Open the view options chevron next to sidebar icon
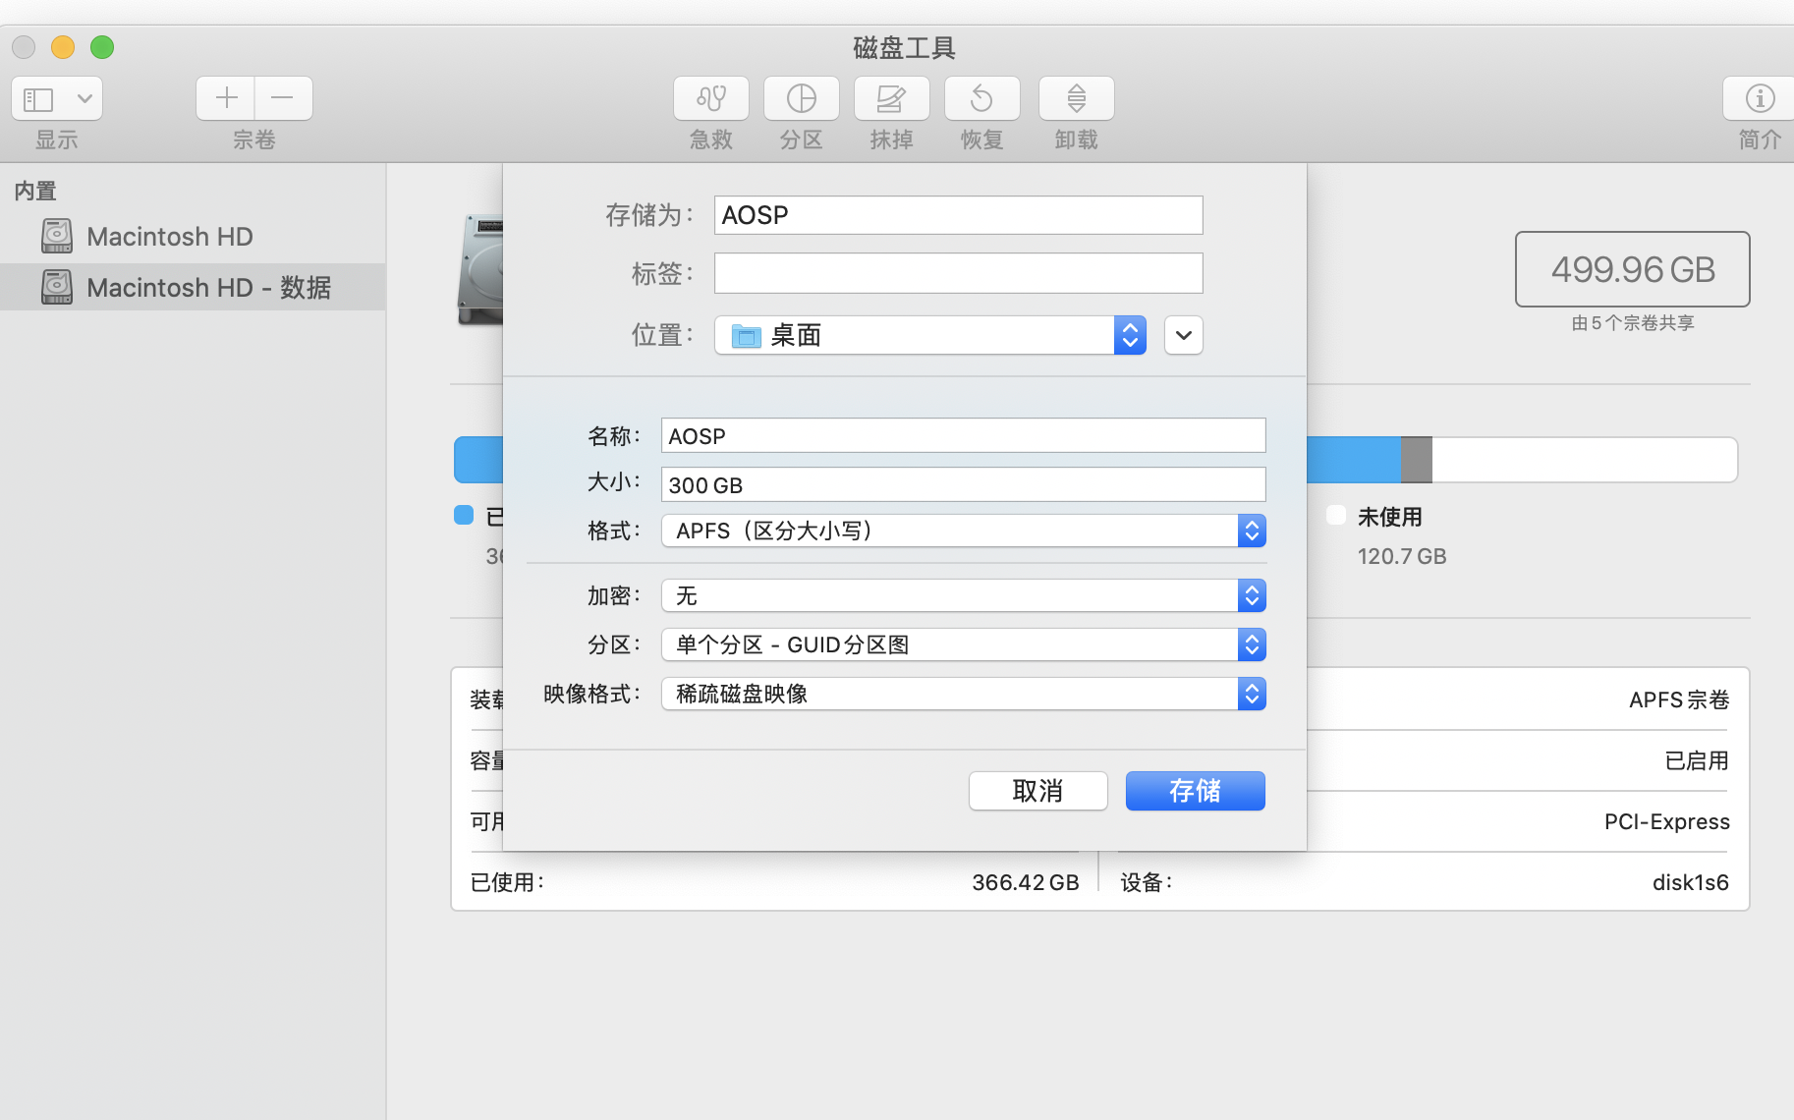 84,98
